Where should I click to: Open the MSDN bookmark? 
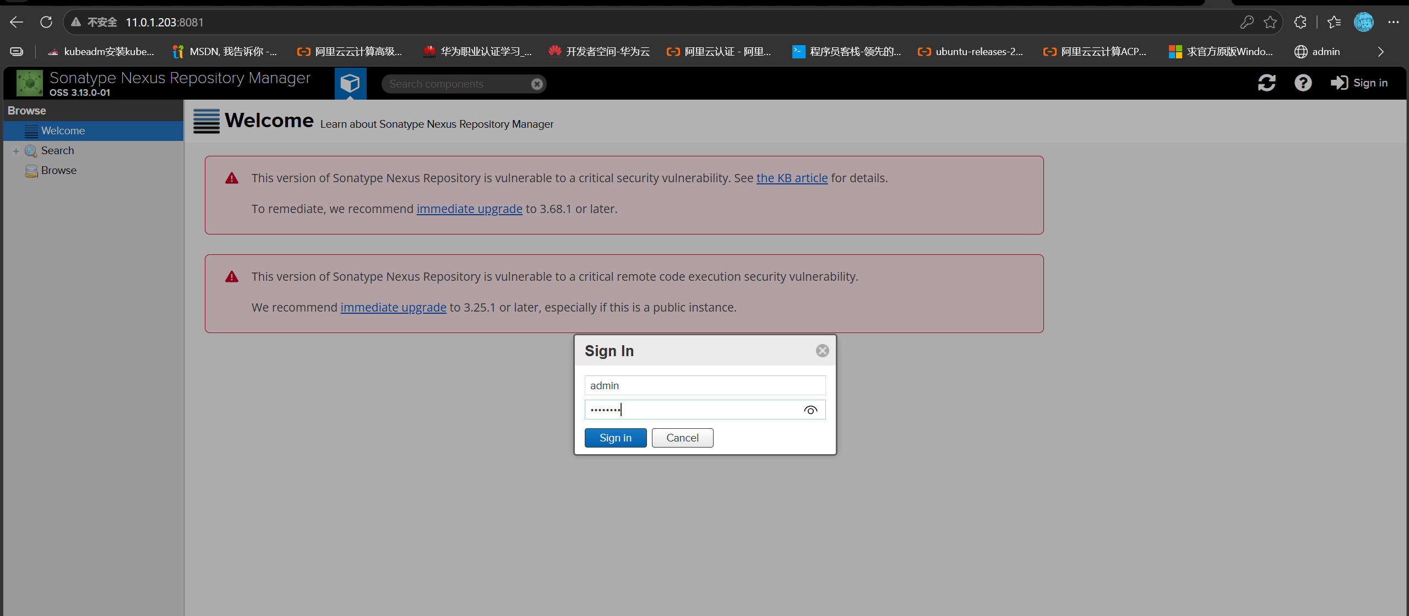tap(225, 52)
